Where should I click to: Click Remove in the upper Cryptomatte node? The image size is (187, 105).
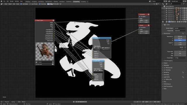pos(106,48)
